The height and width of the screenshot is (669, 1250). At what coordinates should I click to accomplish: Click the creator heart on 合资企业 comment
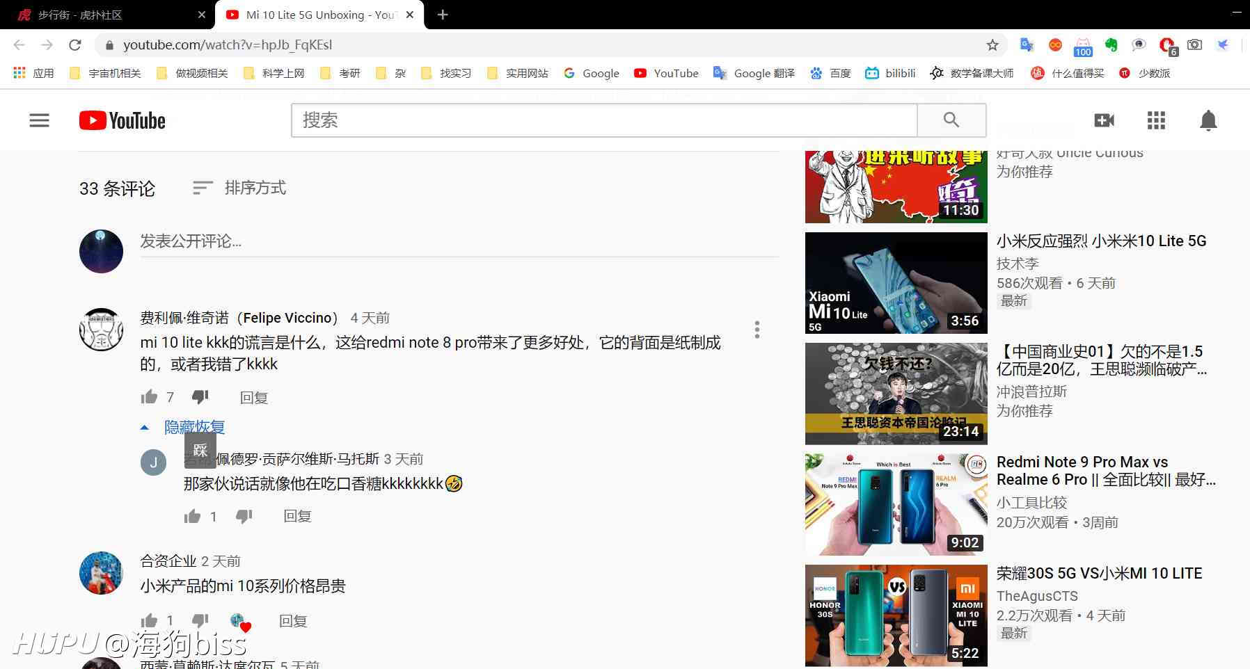(x=240, y=622)
